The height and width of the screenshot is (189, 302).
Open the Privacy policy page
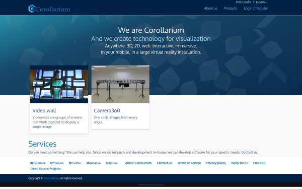click(x=216, y=163)
